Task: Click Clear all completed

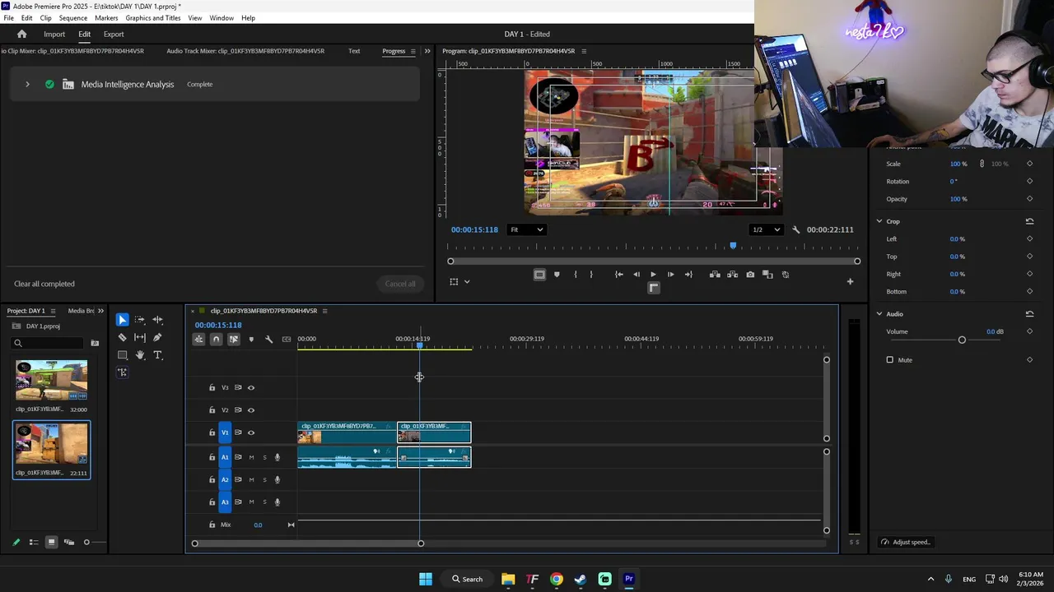Action: pos(44,284)
